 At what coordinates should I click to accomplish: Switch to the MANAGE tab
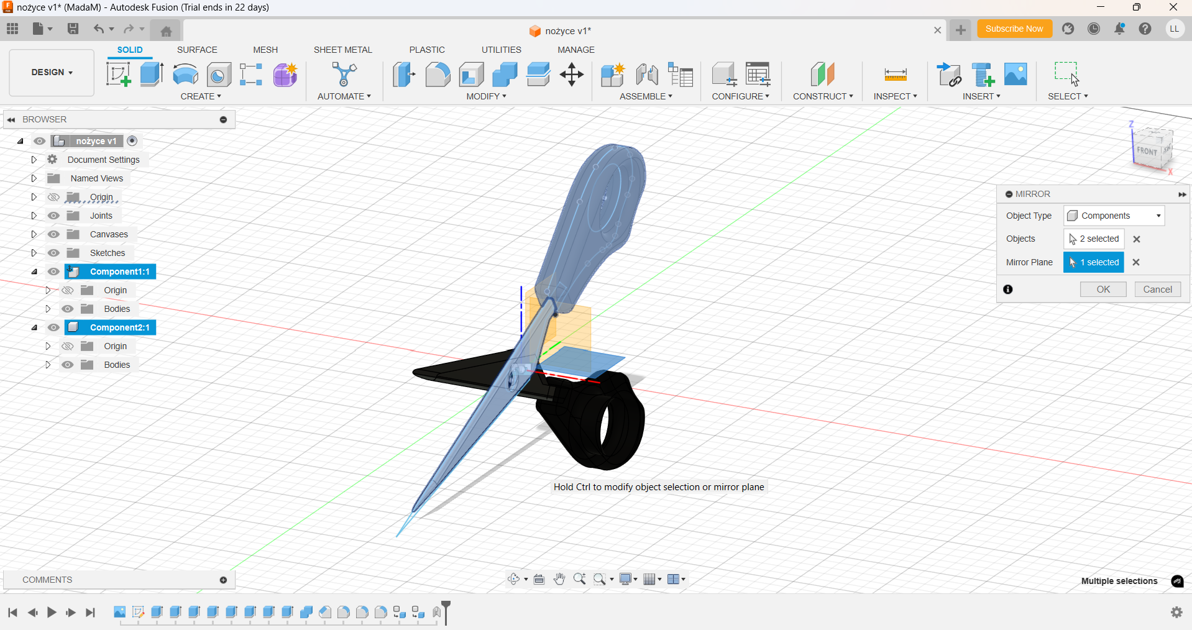[576, 50]
